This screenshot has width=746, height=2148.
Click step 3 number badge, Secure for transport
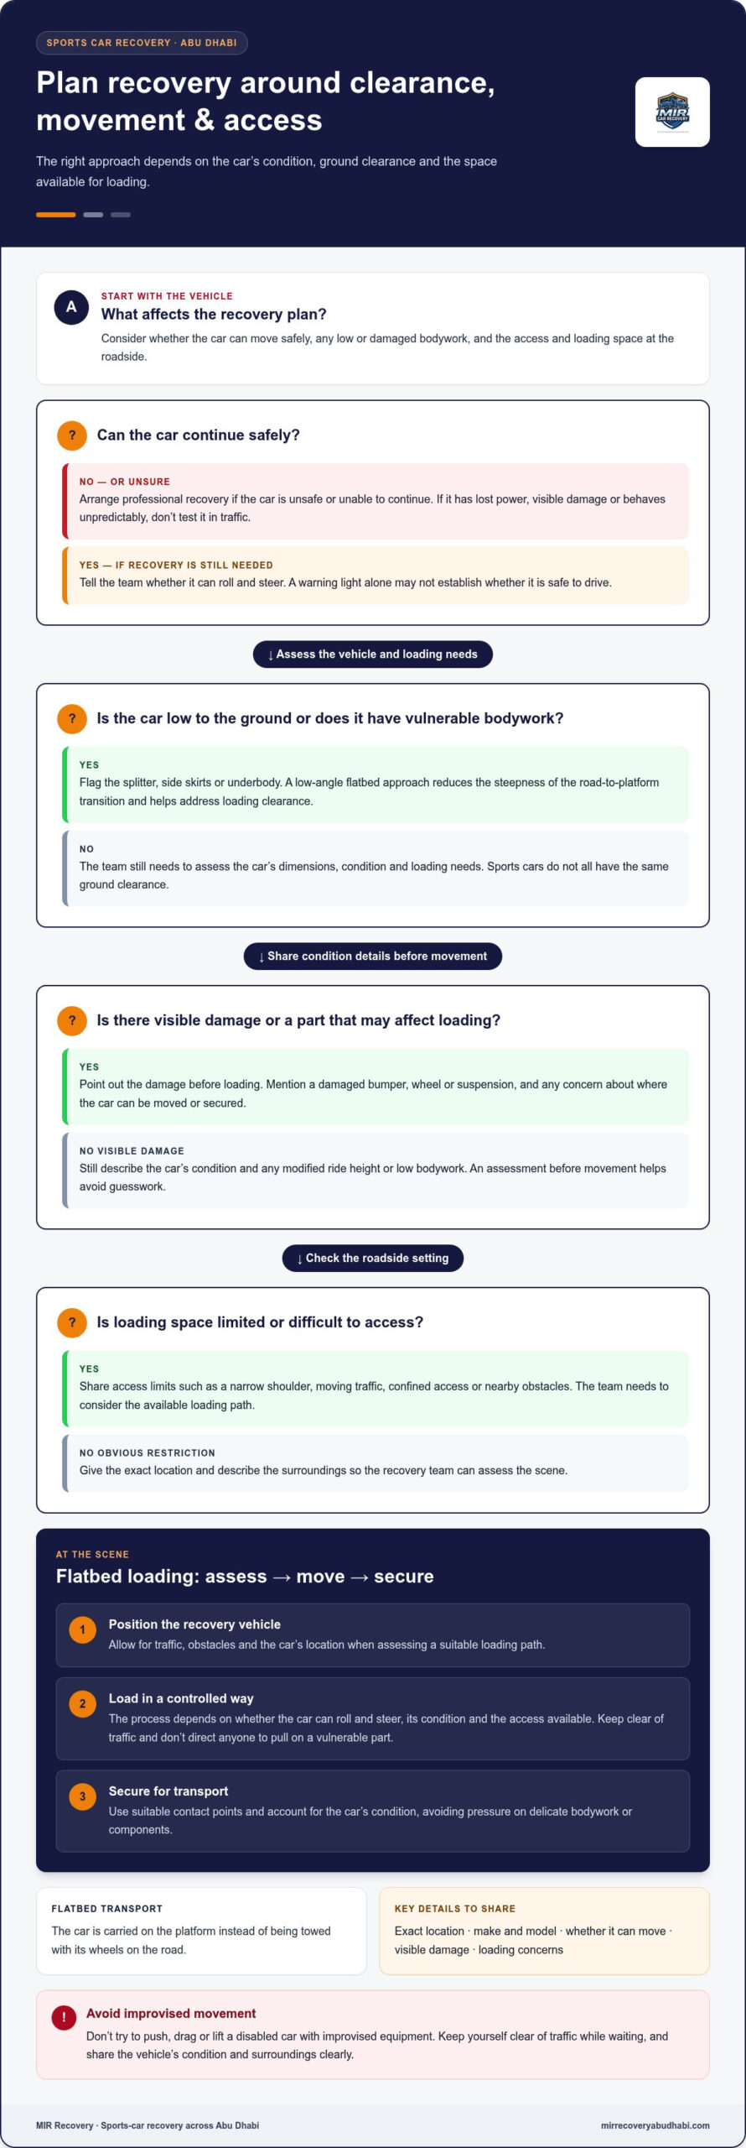(x=82, y=1796)
